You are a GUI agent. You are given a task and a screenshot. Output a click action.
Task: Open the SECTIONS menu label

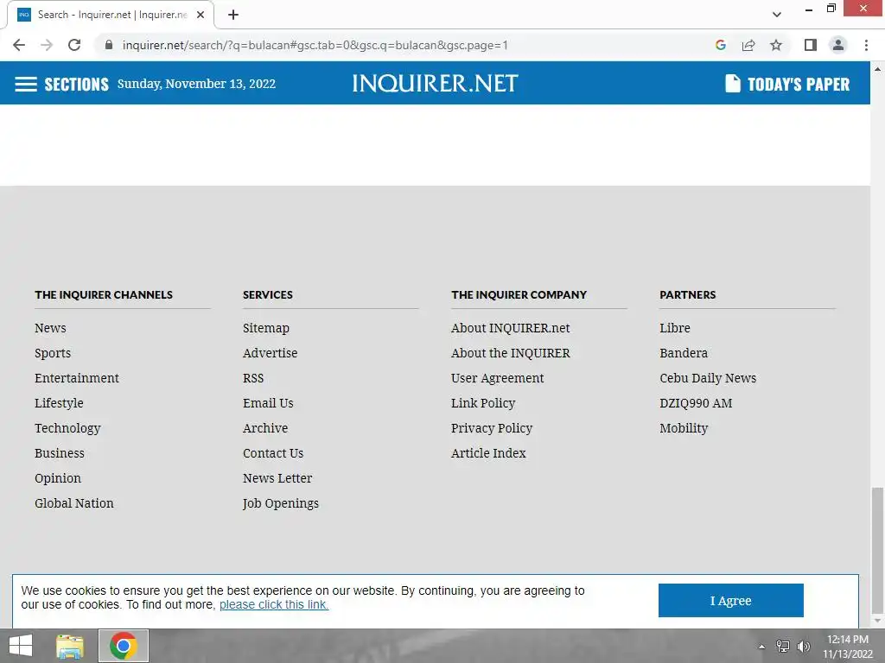tap(76, 84)
